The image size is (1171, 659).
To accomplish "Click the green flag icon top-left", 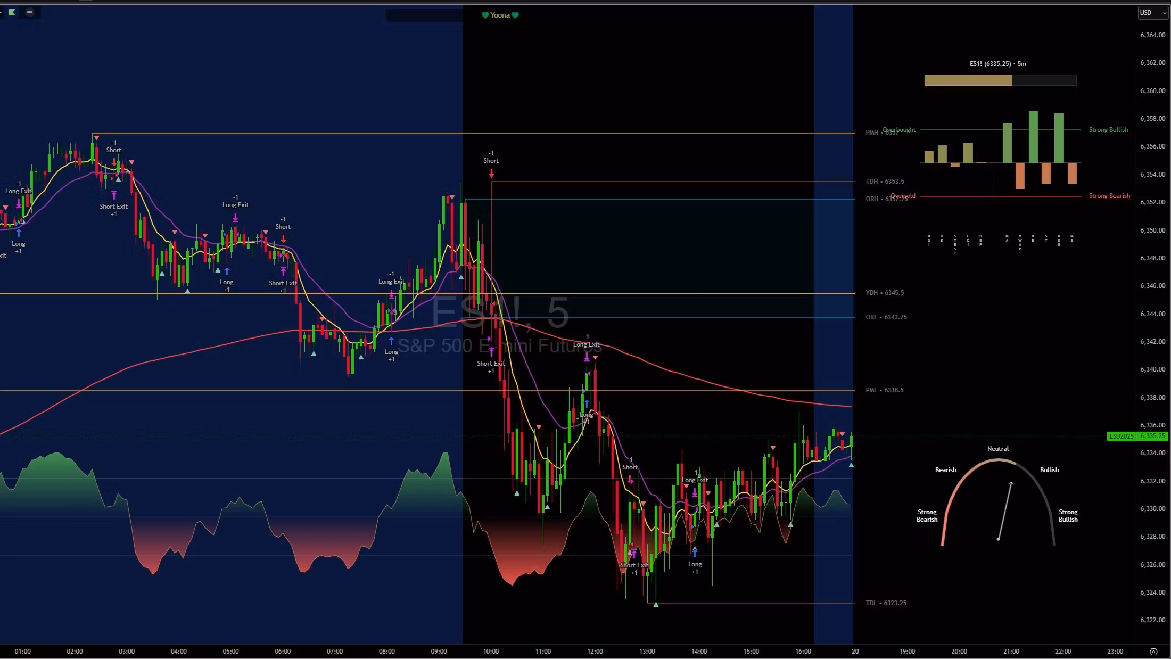I will coord(12,12).
